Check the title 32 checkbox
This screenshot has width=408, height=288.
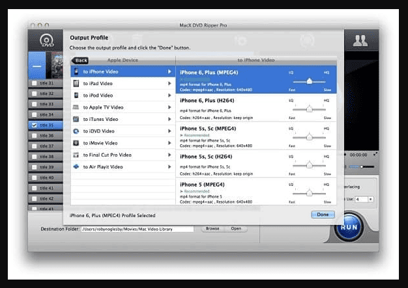pos(34,94)
